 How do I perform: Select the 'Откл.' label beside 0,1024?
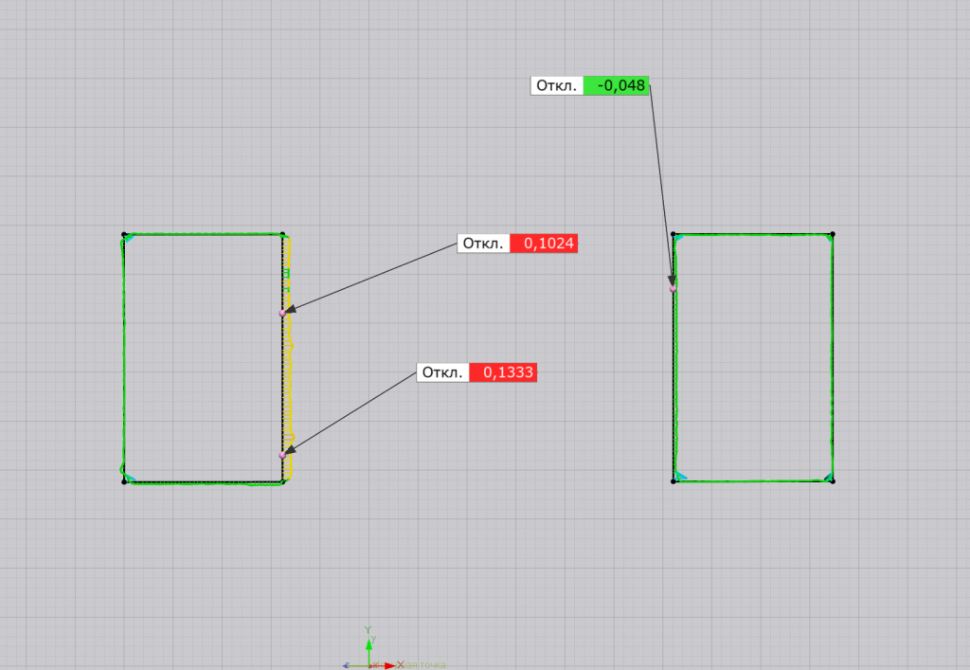(x=484, y=244)
